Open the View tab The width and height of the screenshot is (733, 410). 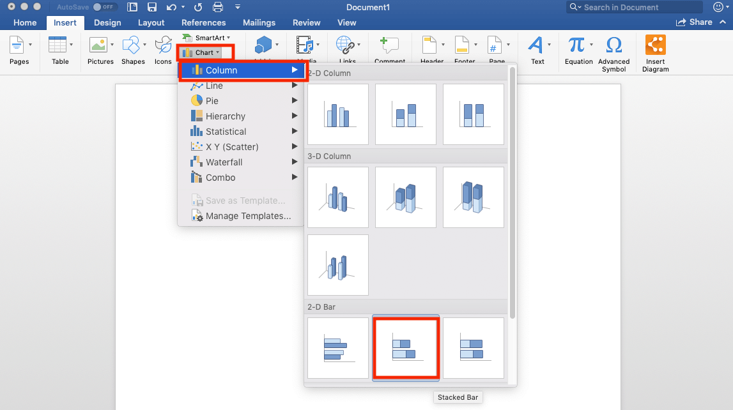click(x=346, y=22)
